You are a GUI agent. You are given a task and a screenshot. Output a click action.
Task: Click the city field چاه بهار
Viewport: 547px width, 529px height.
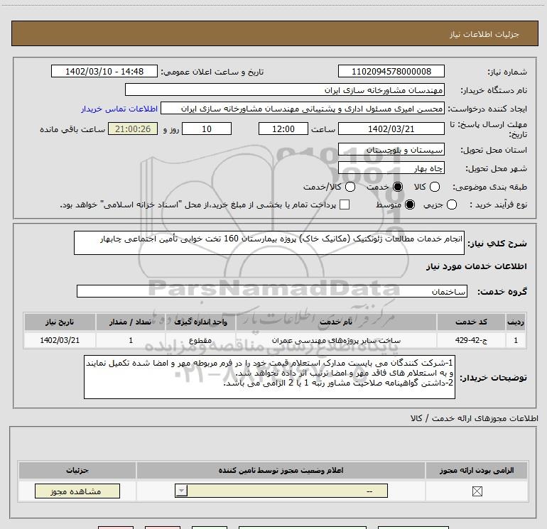point(391,168)
